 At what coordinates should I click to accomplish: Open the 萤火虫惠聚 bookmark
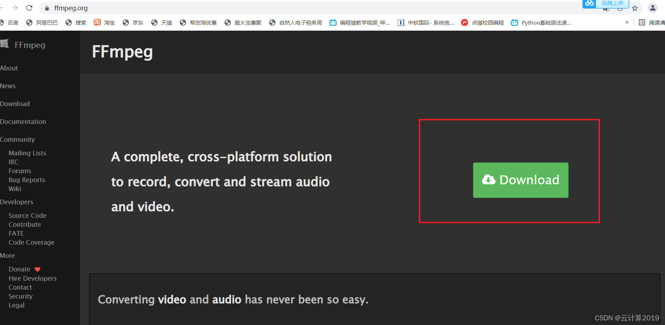coord(243,22)
